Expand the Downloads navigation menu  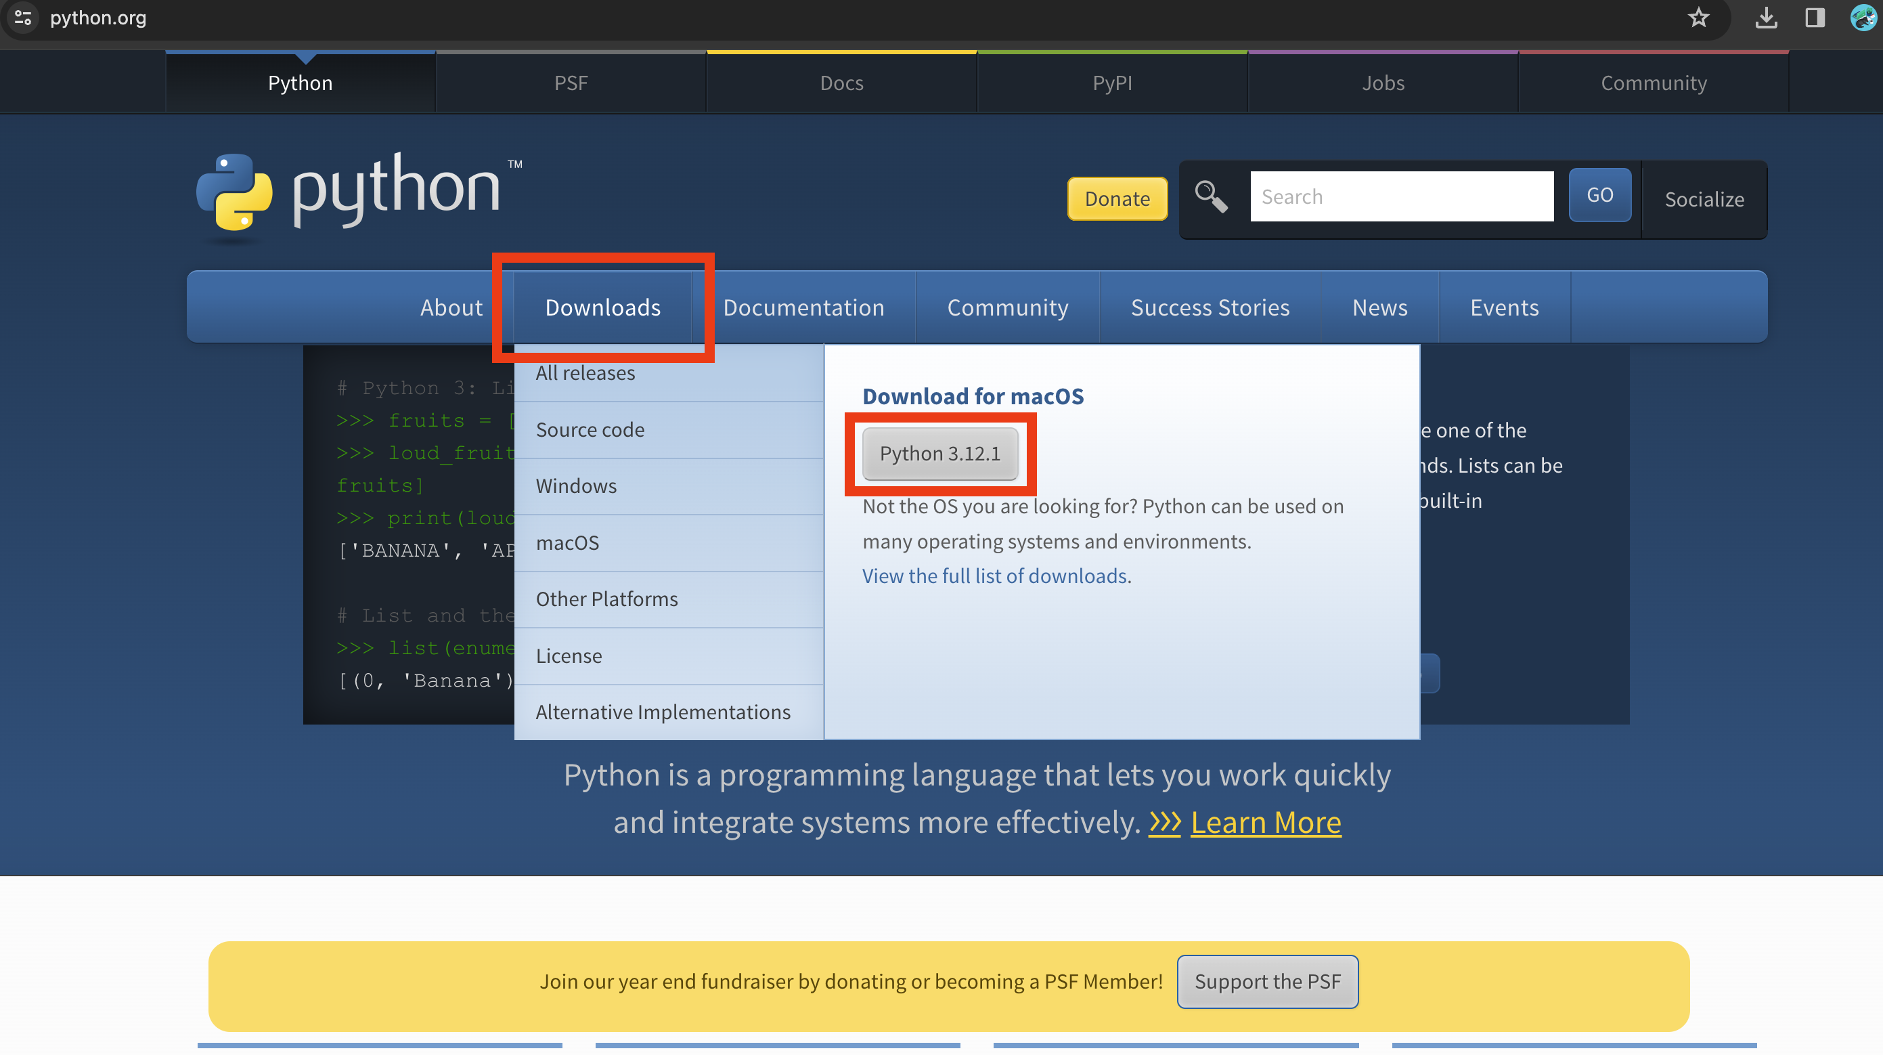click(x=602, y=307)
